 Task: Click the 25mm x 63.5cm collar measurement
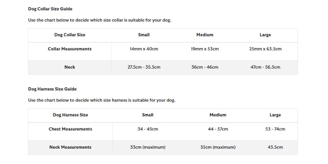(265, 49)
